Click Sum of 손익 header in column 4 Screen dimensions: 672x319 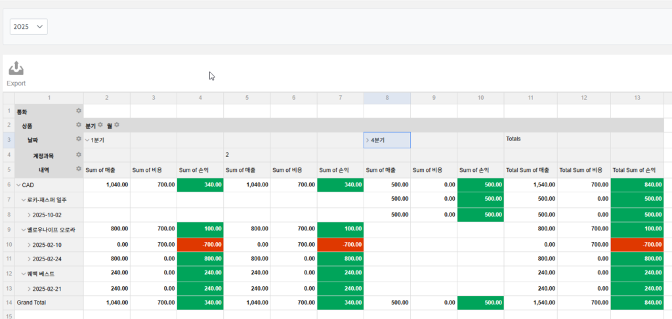(x=200, y=170)
